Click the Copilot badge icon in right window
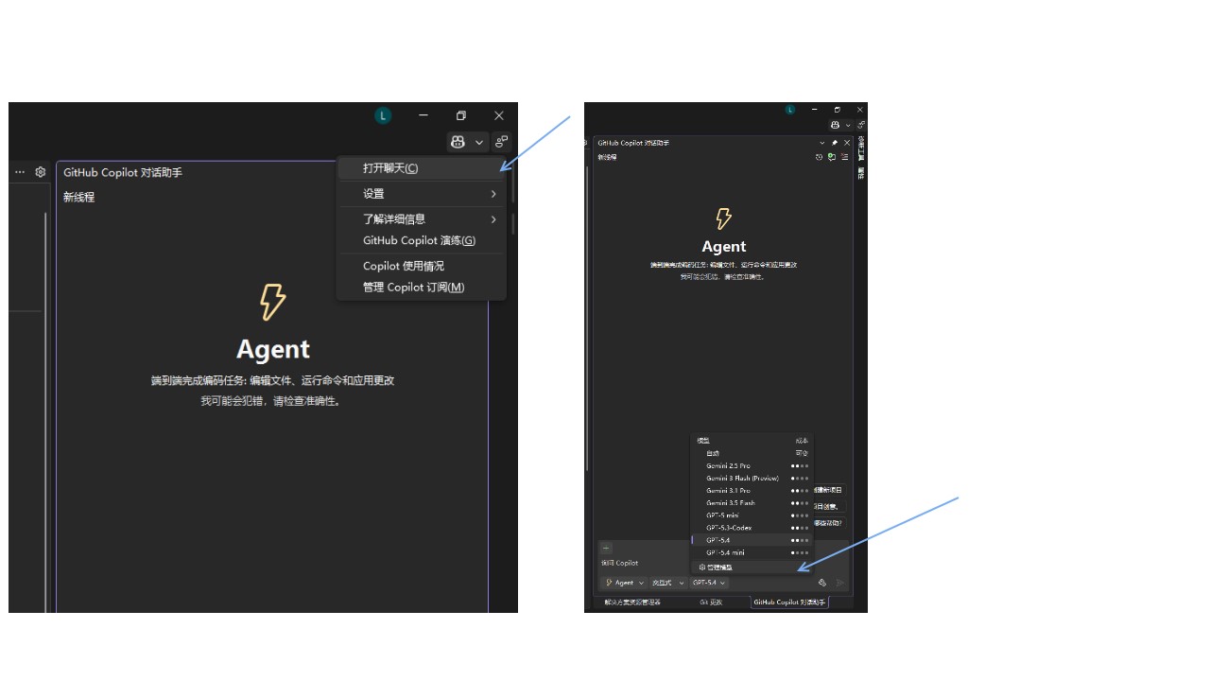Viewport: 1210px width, 681px height. tap(835, 125)
